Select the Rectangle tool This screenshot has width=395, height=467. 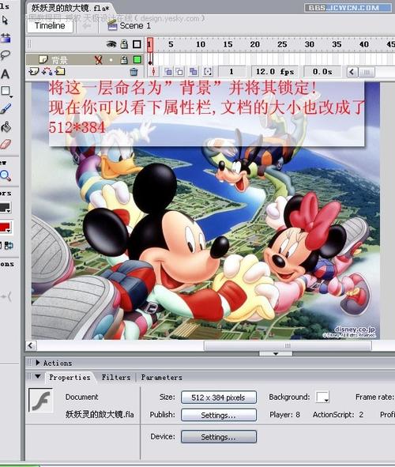click(6, 91)
